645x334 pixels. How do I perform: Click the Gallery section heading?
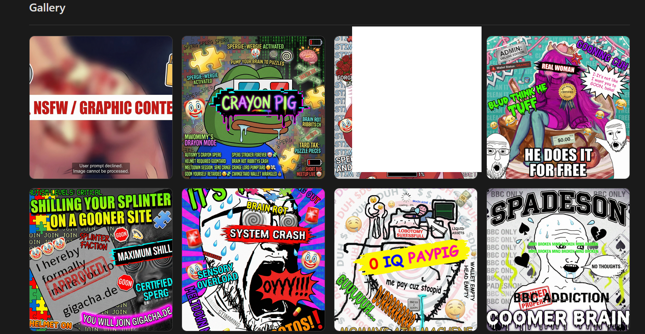coord(47,8)
